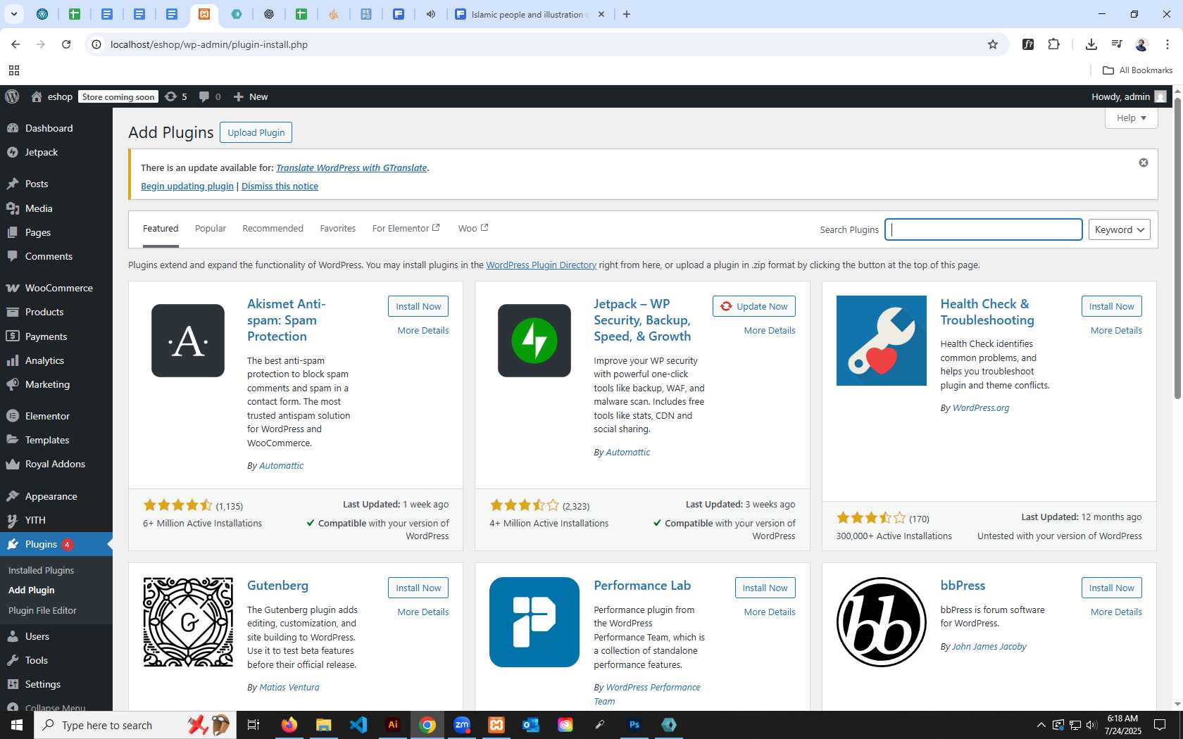Viewport: 1183px width, 739px height.
Task: Go back to previous page
Action: click(15, 44)
